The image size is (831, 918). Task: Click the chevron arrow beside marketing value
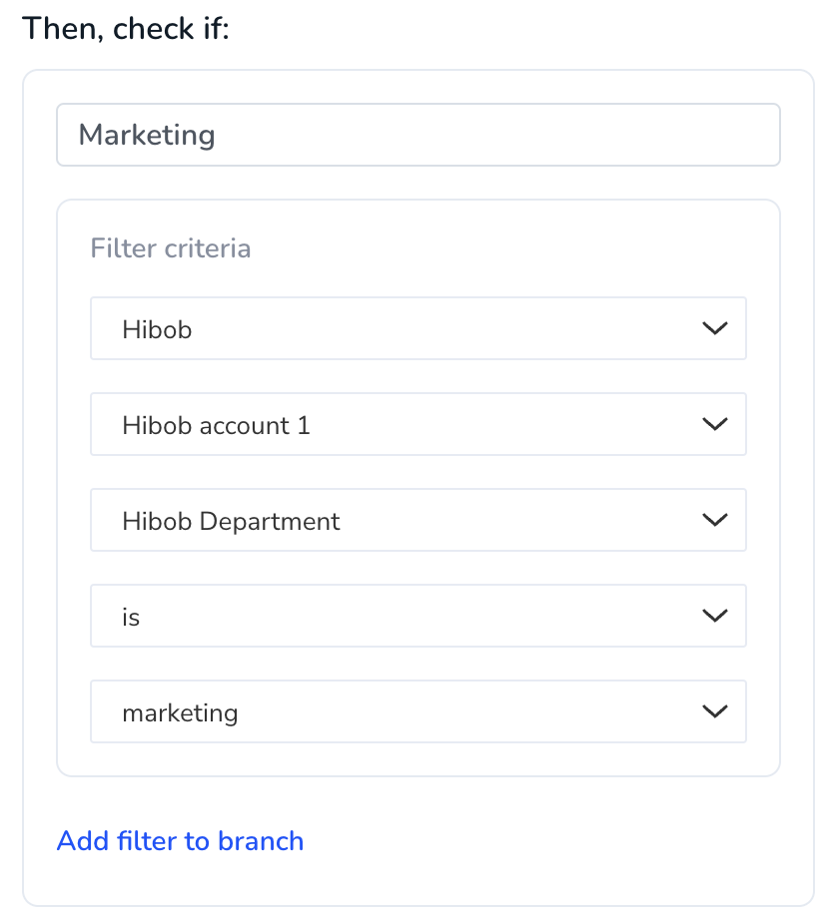tap(714, 711)
